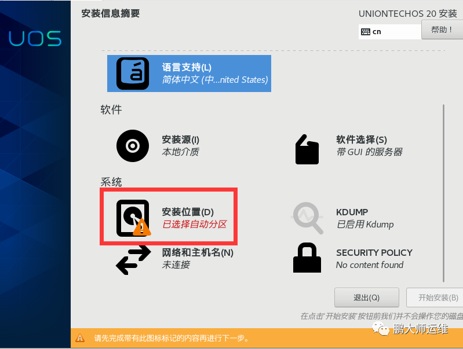Click the vertical scrollbar beside the settings

click(x=443, y=193)
